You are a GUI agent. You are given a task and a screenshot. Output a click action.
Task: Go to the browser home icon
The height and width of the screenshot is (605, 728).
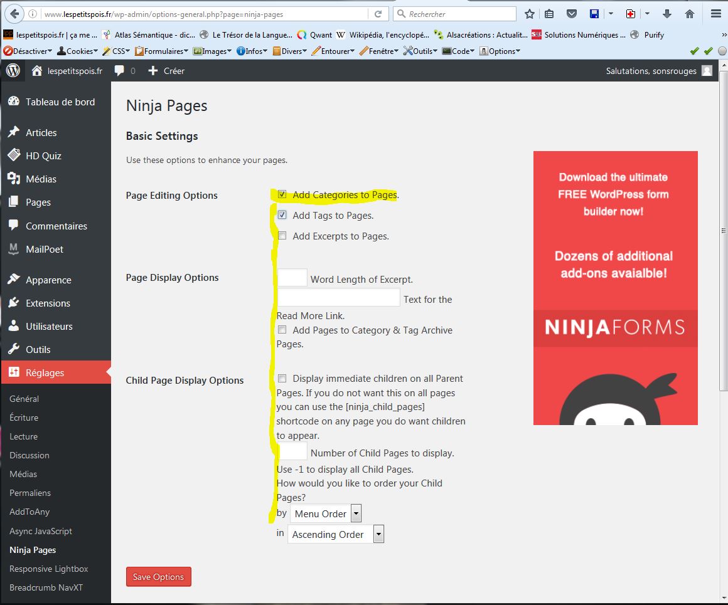(690, 14)
